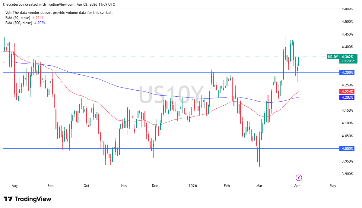Click the blue EMA 200 price label 4.202%
The height and width of the screenshot is (208, 362).
347,98
